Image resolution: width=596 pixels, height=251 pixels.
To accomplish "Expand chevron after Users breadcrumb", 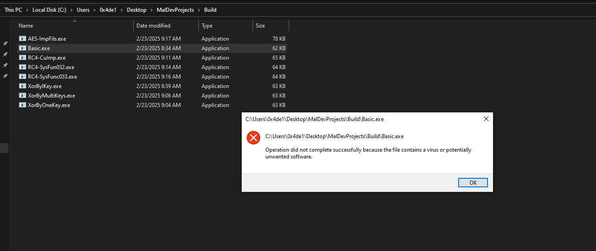I will click(94, 10).
